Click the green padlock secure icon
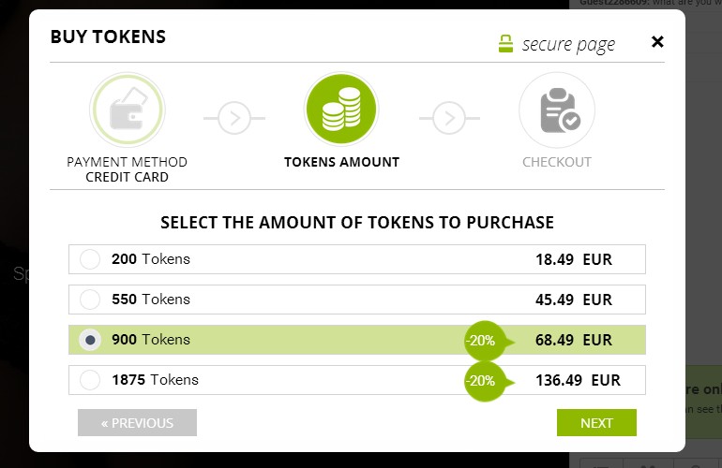 505,44
